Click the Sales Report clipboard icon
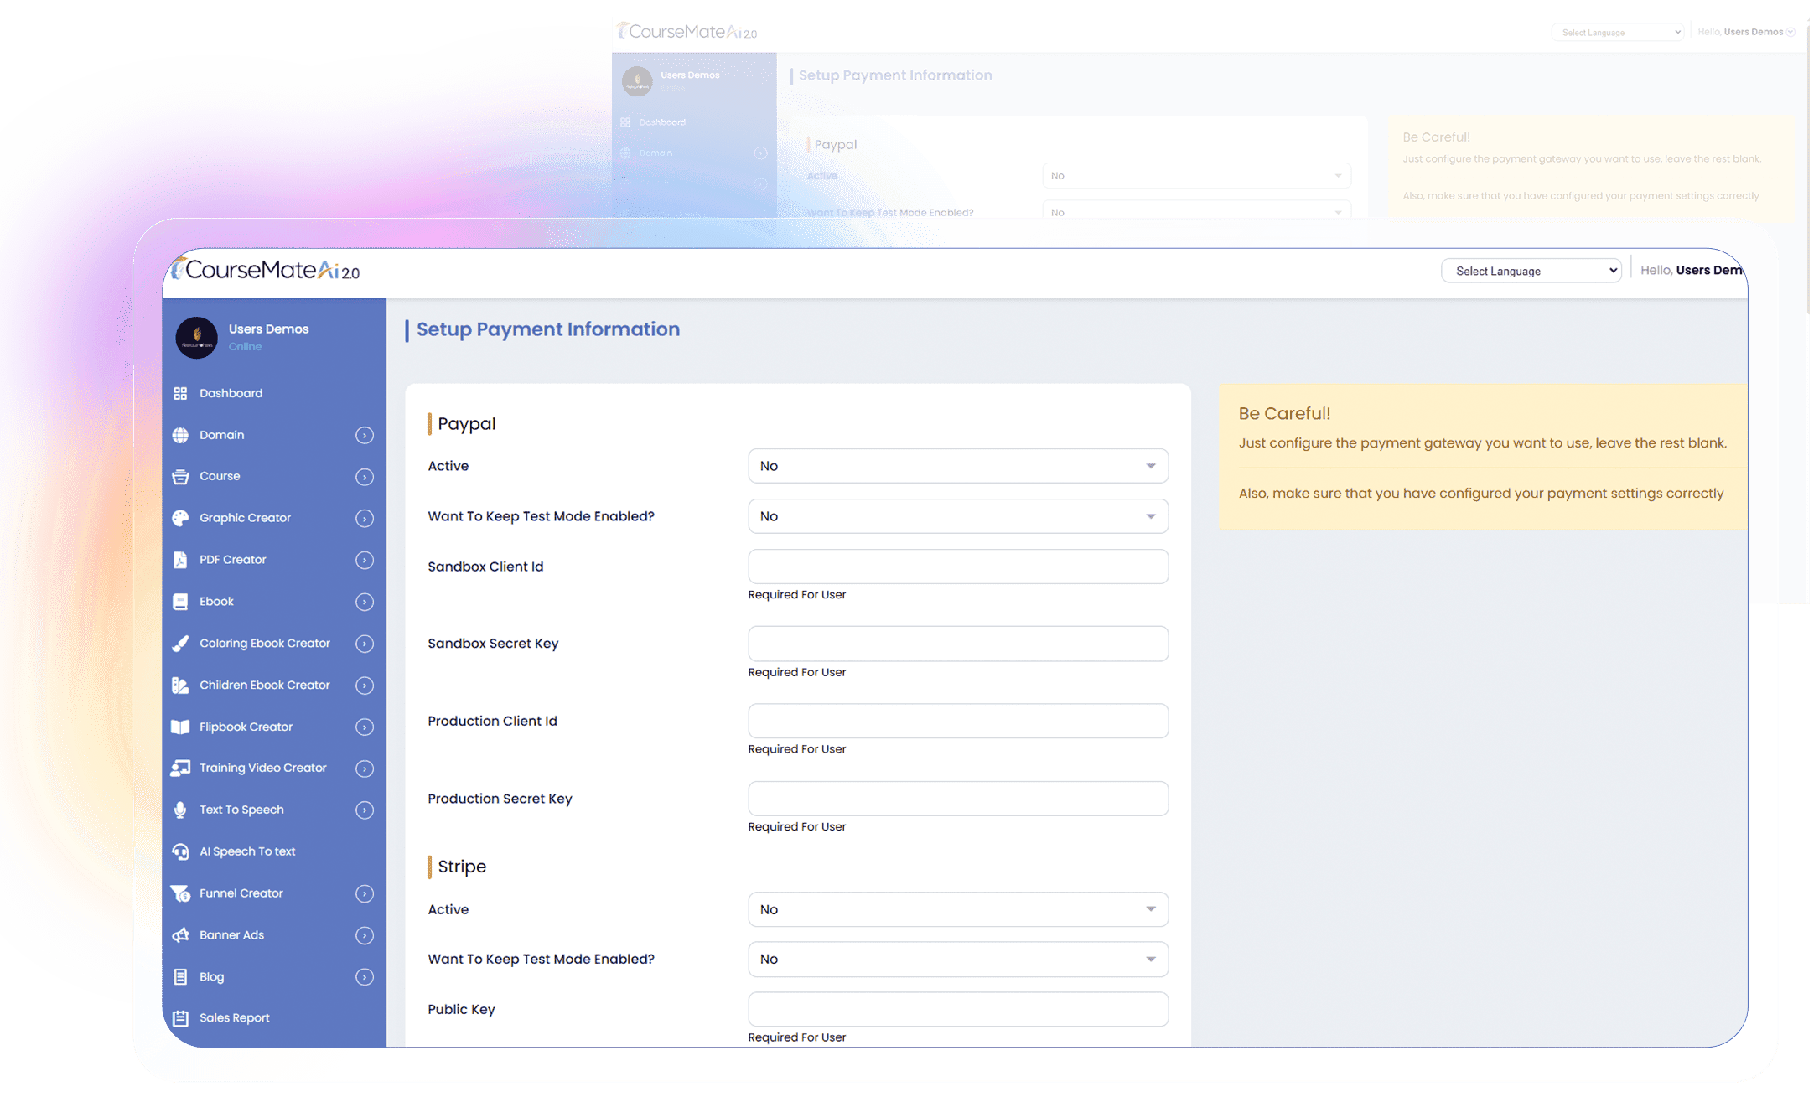The width and height of the screenshot is (1819, 1097). pos(180,1018)
